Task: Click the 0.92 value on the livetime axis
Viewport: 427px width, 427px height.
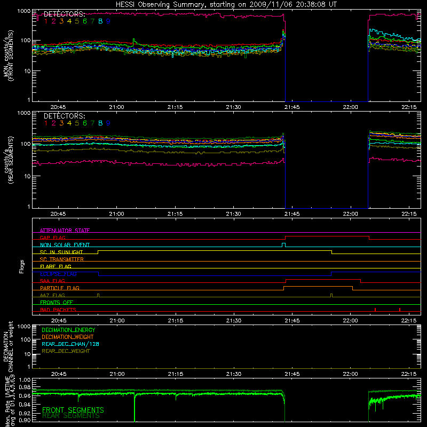Action: [x=25, y=413]
